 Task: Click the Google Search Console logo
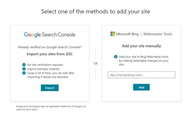point(50,35)
